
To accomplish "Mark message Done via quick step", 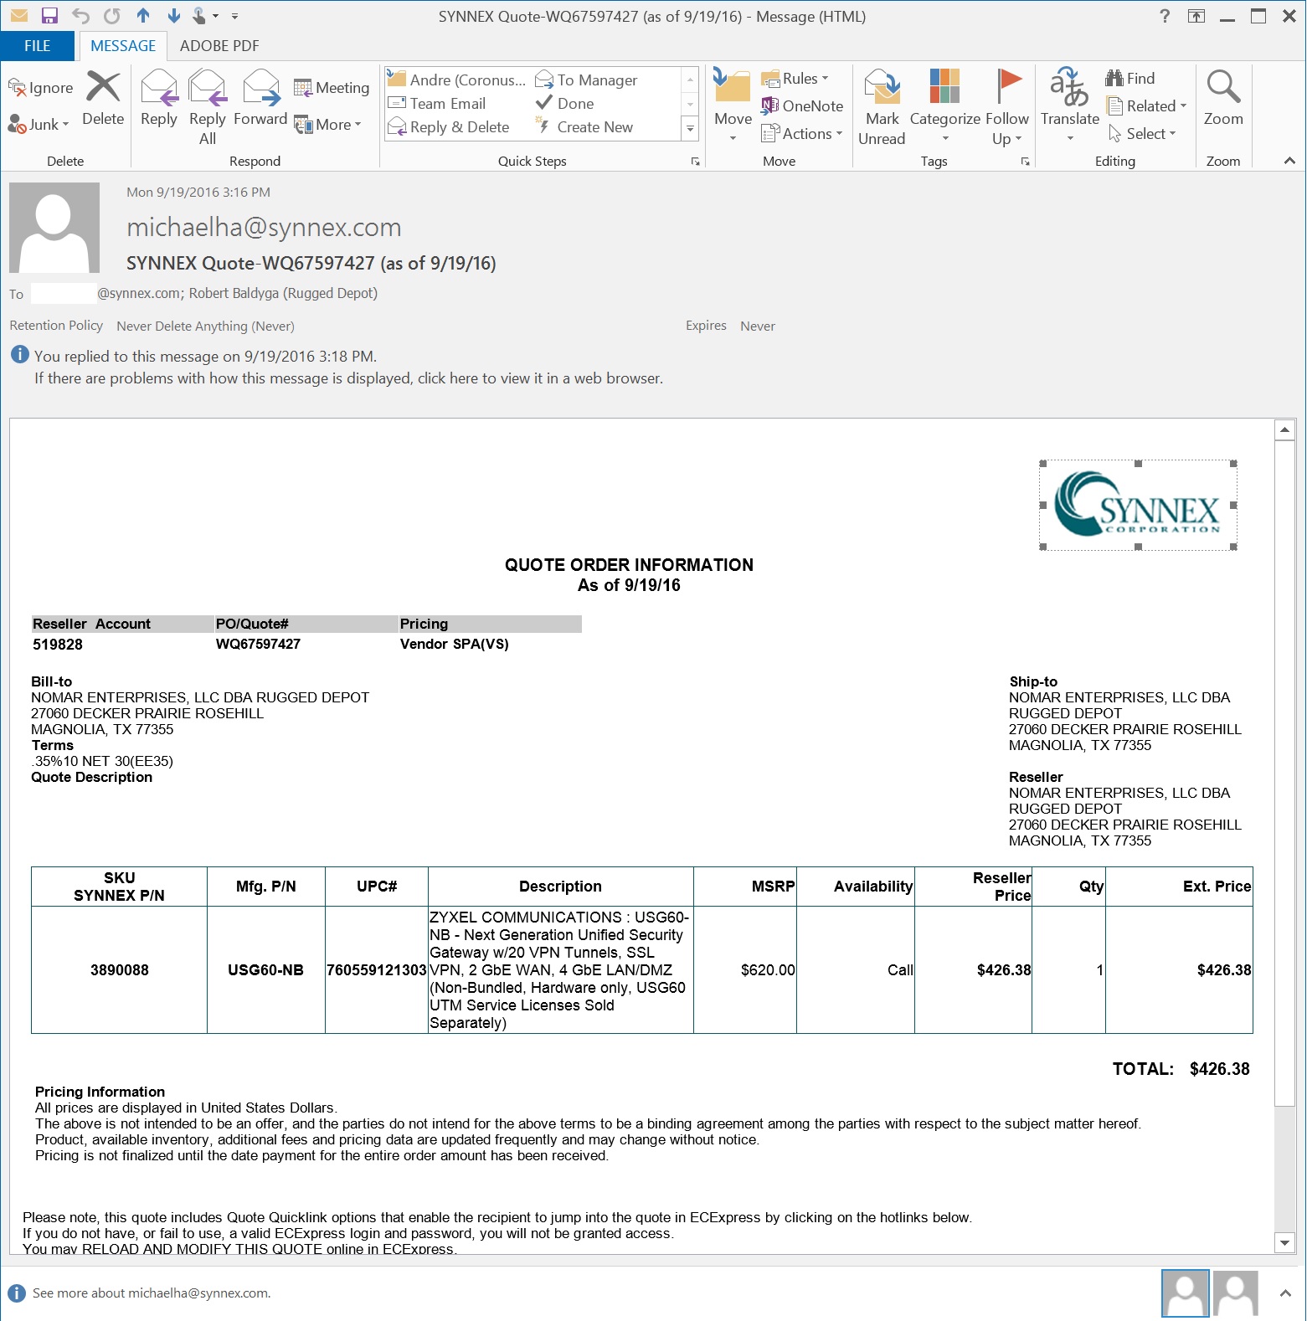I will click(565, 104).
